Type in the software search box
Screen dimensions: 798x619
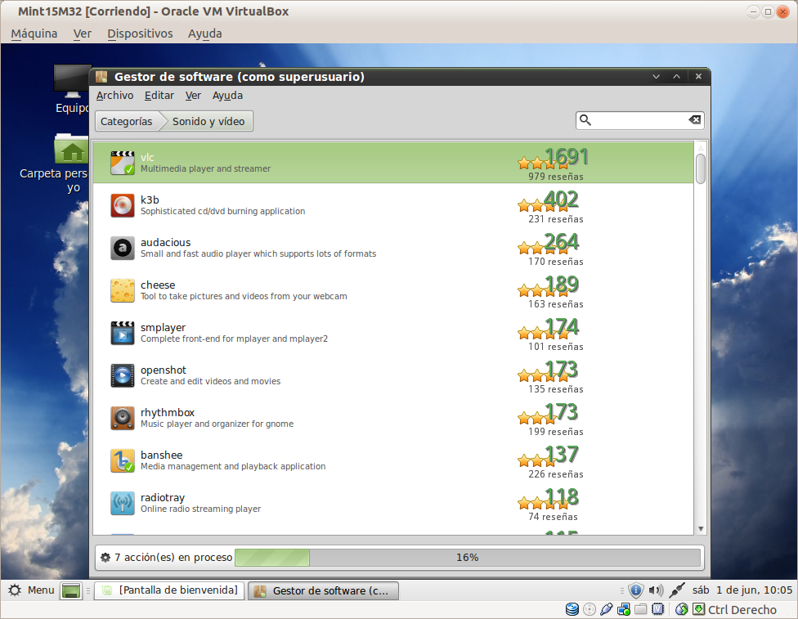pyautogui.click(x=639, y=120)
